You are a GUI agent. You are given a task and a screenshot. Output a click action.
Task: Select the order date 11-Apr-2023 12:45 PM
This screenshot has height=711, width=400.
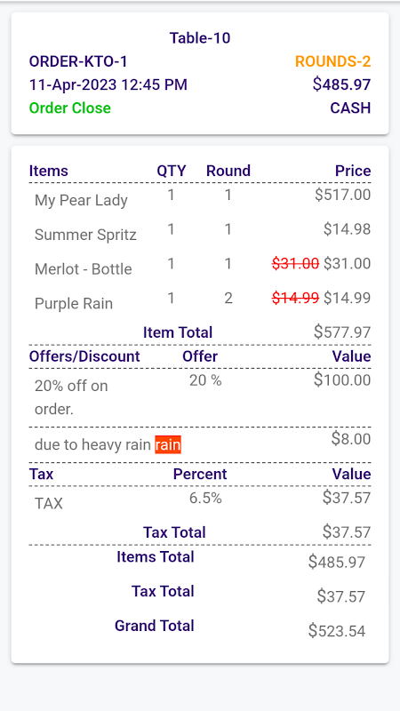[x=108, y=84]
